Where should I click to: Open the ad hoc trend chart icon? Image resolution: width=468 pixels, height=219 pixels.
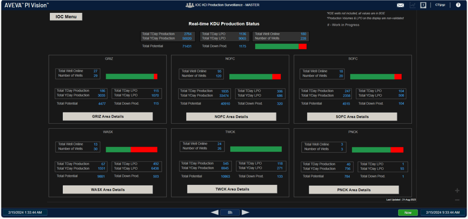pos(412,5)
